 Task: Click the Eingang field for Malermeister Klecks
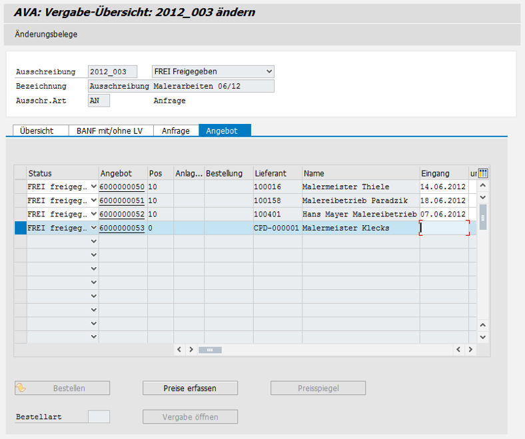(444, 228)
